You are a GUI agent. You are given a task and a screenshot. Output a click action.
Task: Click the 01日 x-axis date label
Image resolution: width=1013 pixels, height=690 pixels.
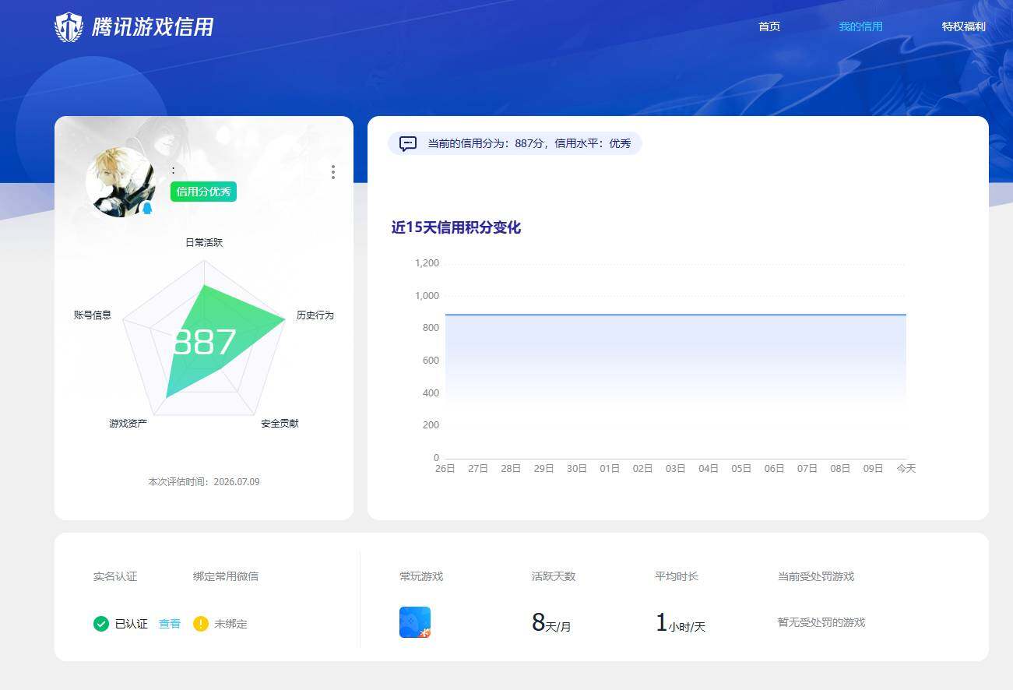tap(610, 469)
